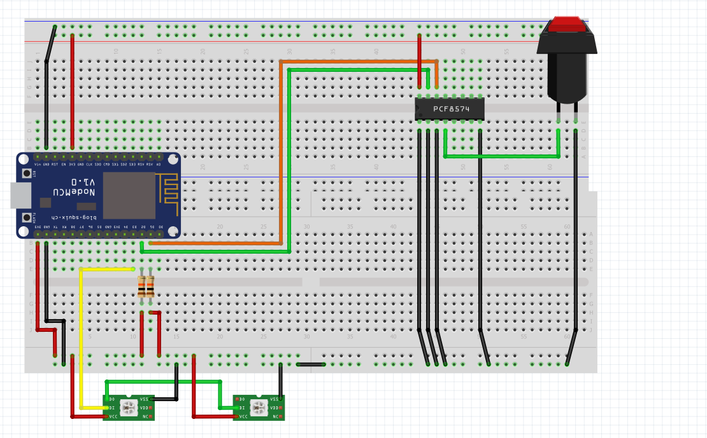Click the unconnected VDD pin on the right LED module

(280, 408)
